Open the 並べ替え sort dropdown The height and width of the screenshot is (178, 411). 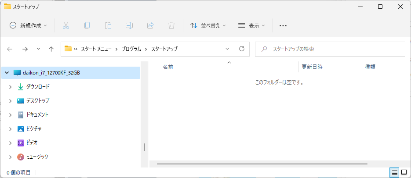pos(207,25)
